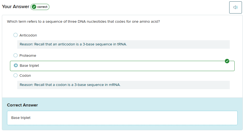Click the Anticodon option label
The height and width of the screenshot is (137, 243).
pos(28,35)
